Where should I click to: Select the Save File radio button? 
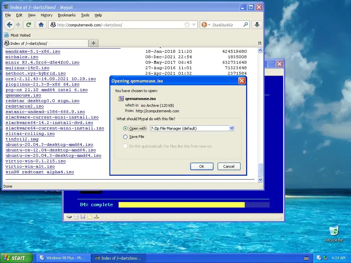click(125, 137)
